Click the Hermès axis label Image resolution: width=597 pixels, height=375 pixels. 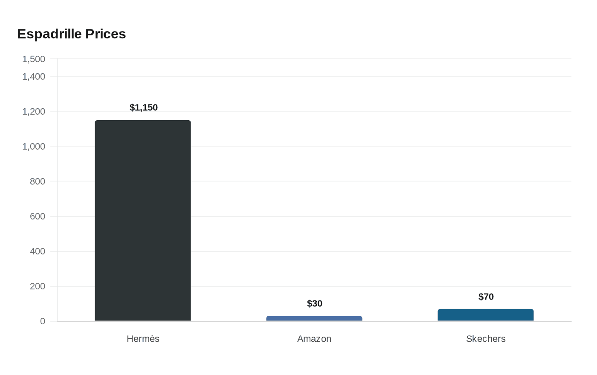pos(143,339)
